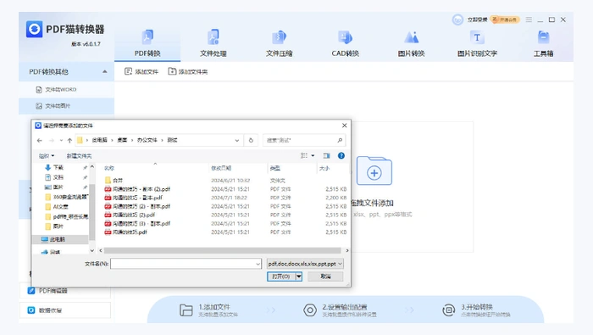Select the file '沟通的技巧 (2) - 副本.pdf'
This screenshot has height=335, width=593.
tap(137, 206)
